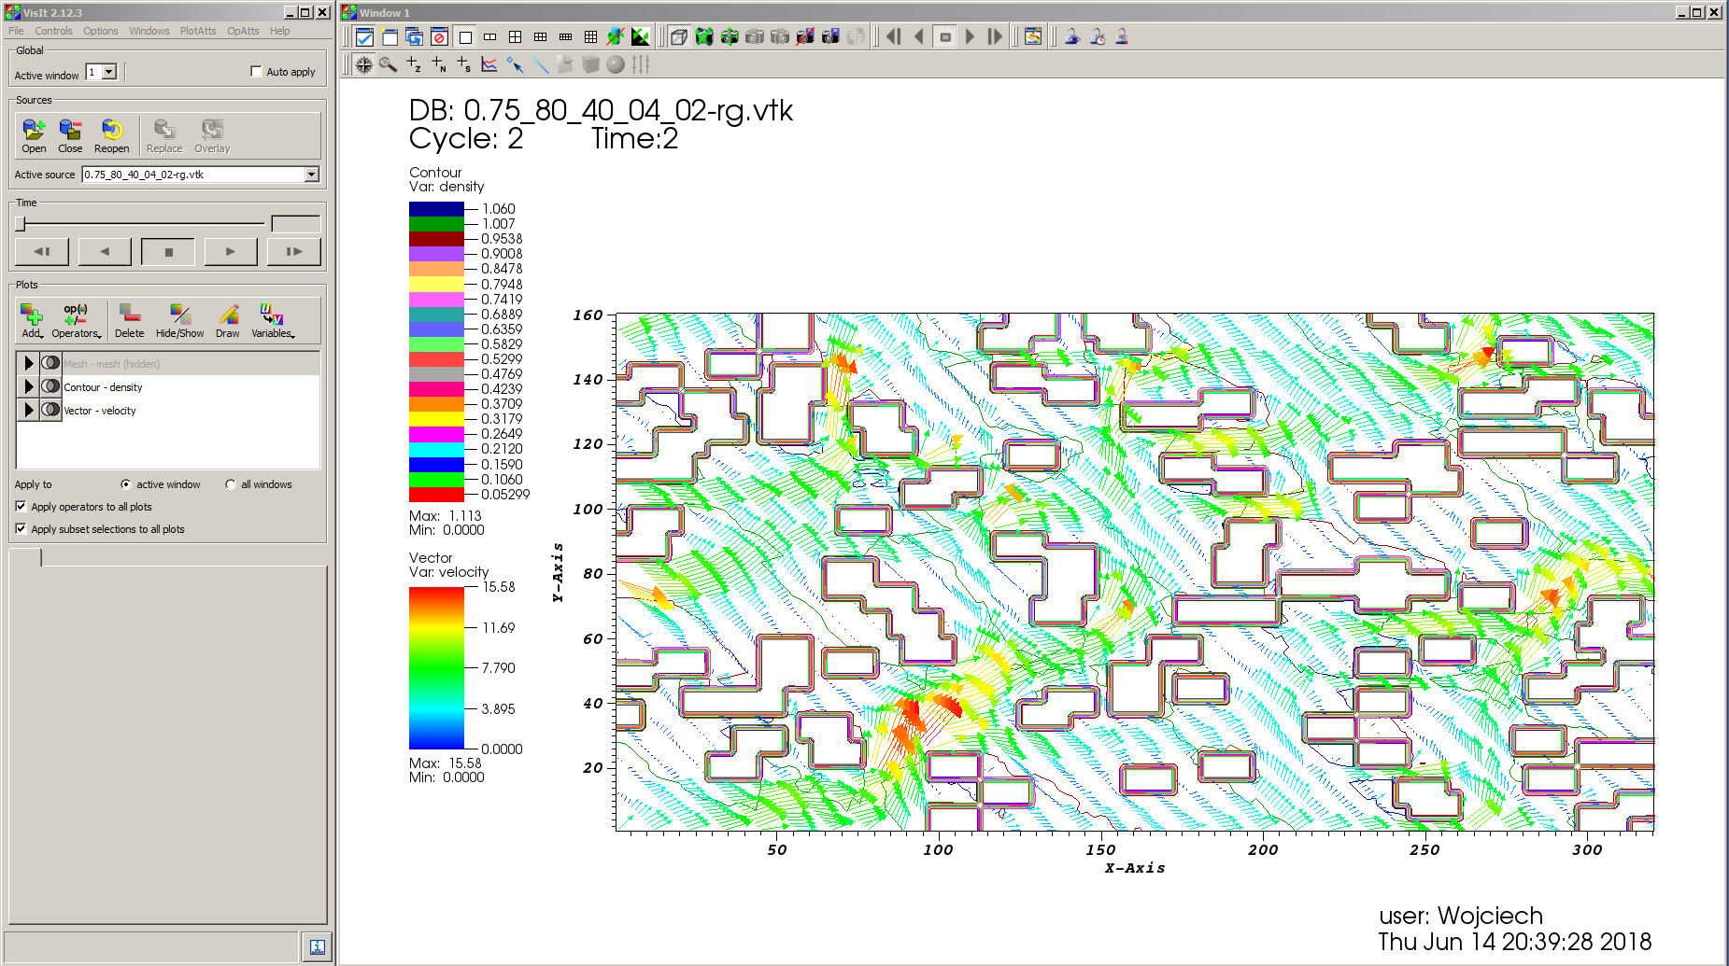The image size is (1729, 966).
Task: Open the Active window dropdown
Action: (x=109, y=72)
